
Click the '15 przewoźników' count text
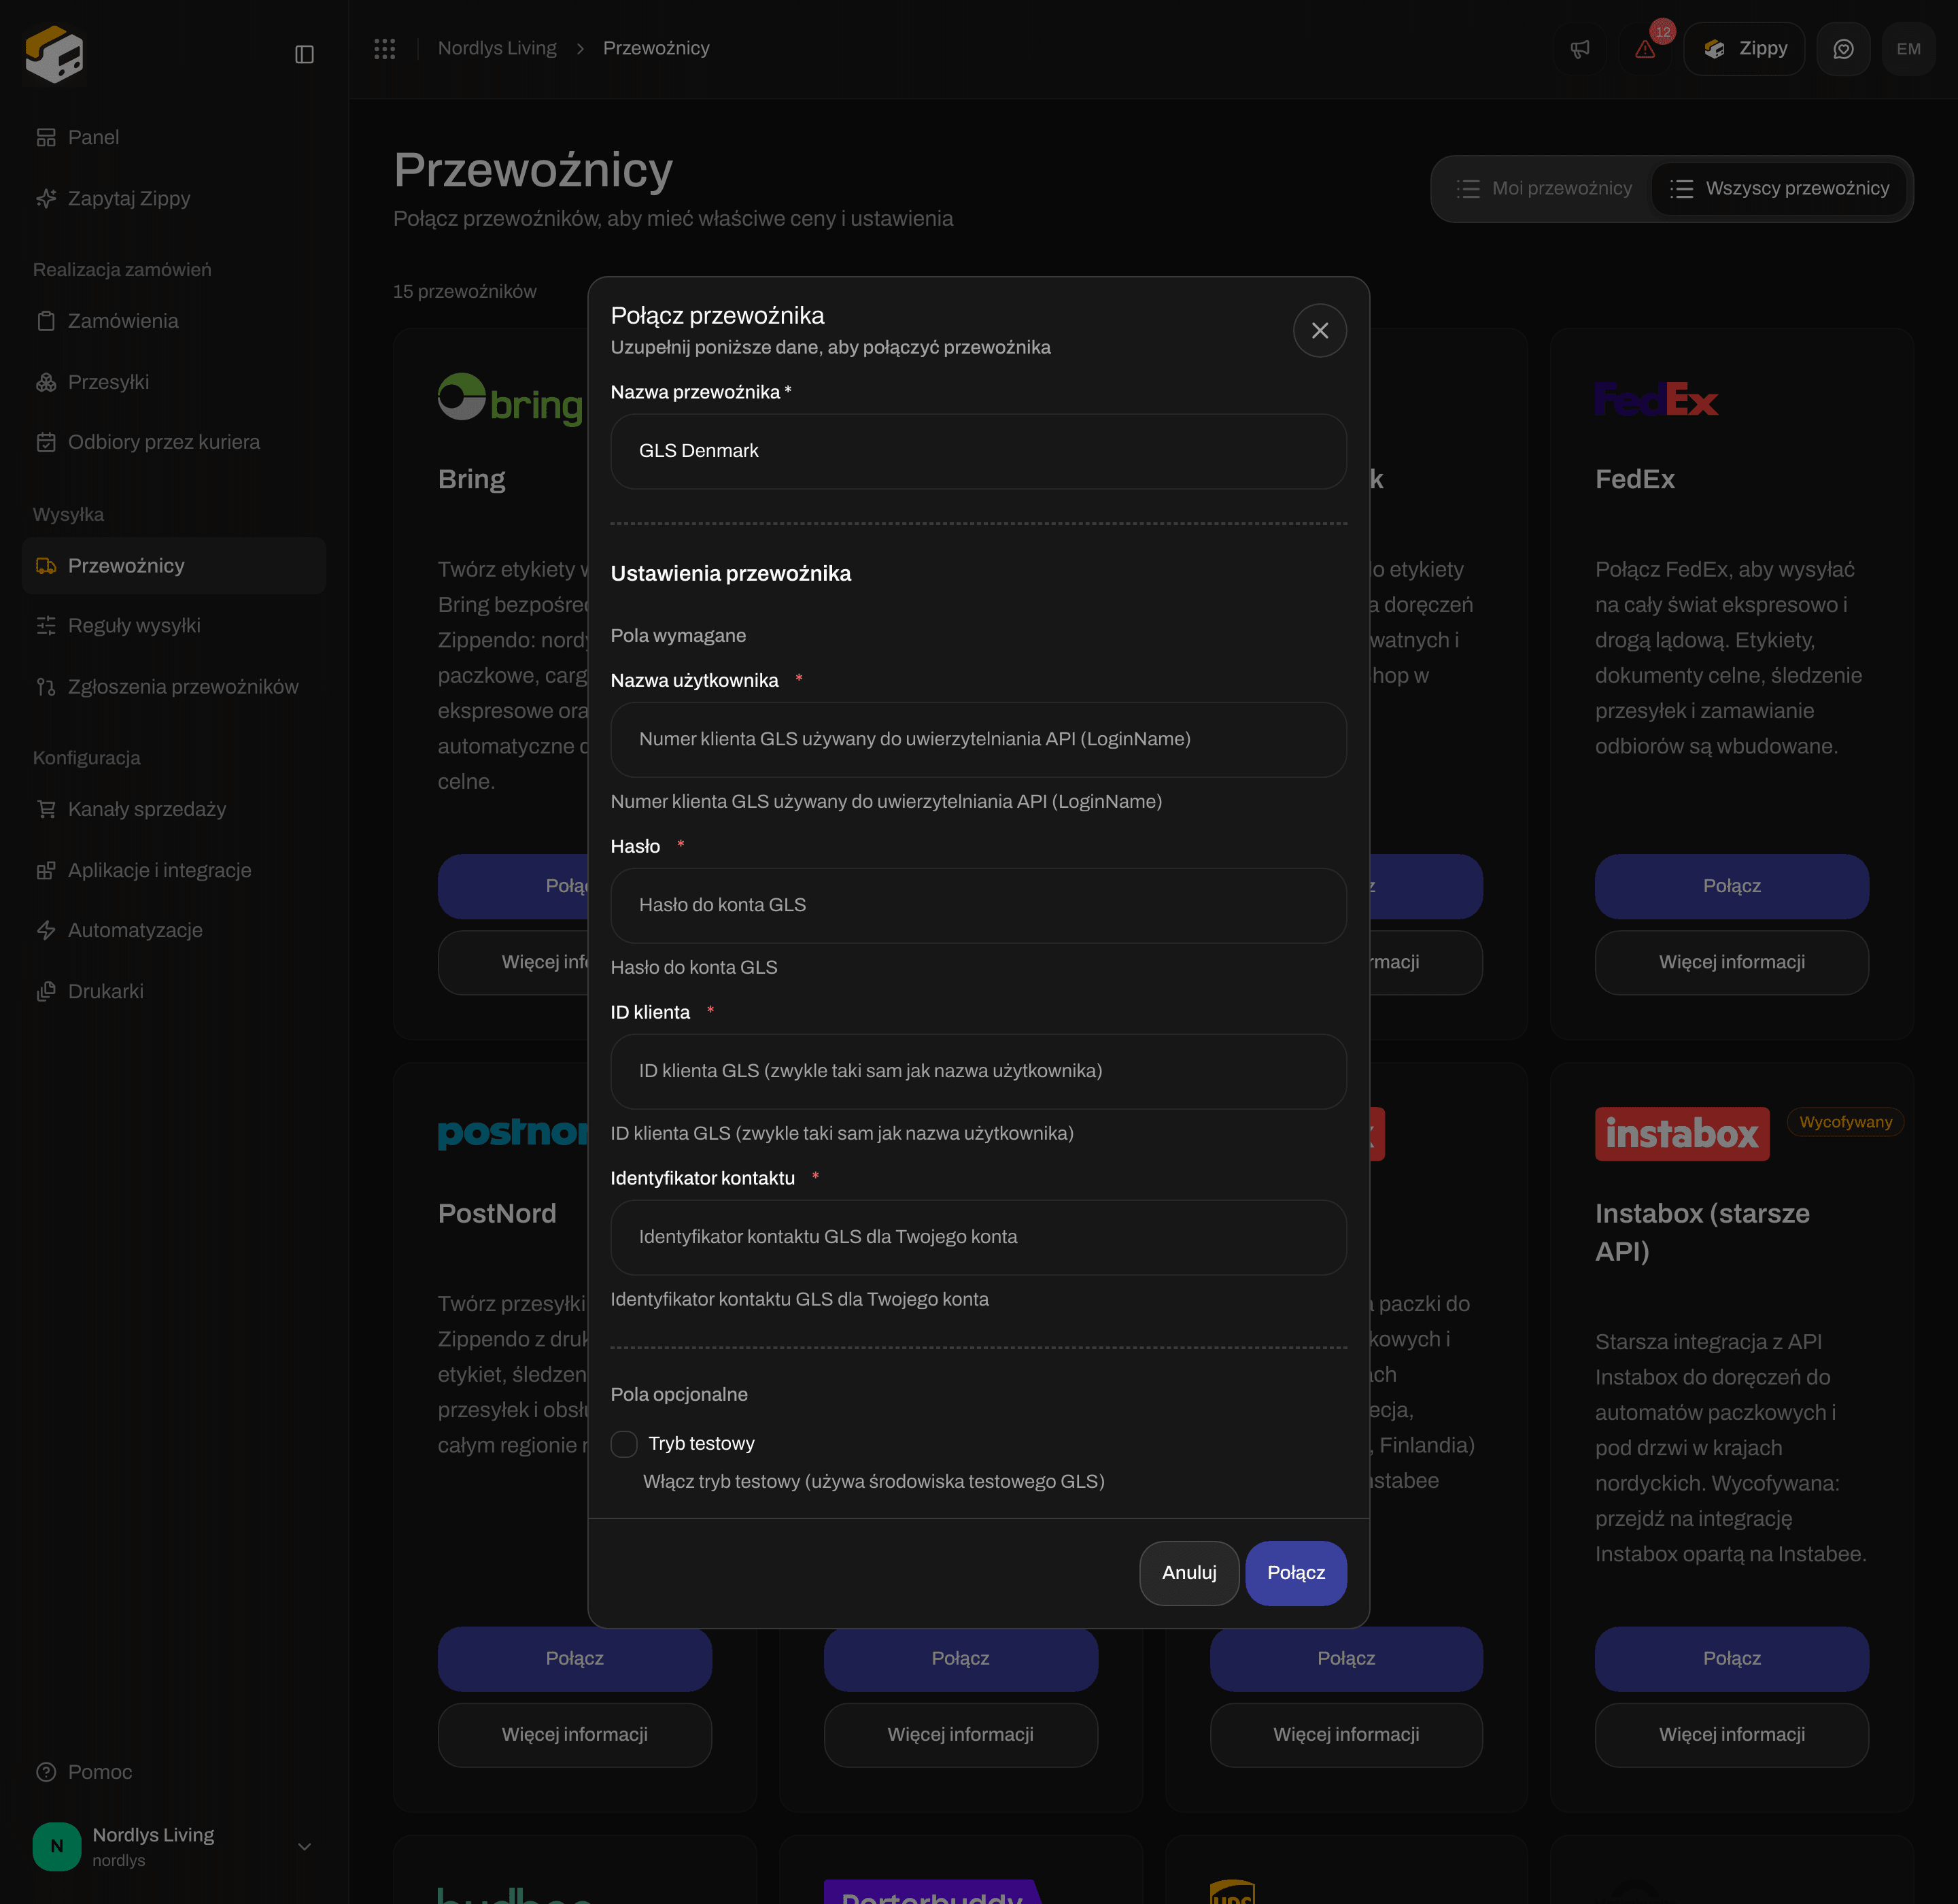tap(465, 291)
